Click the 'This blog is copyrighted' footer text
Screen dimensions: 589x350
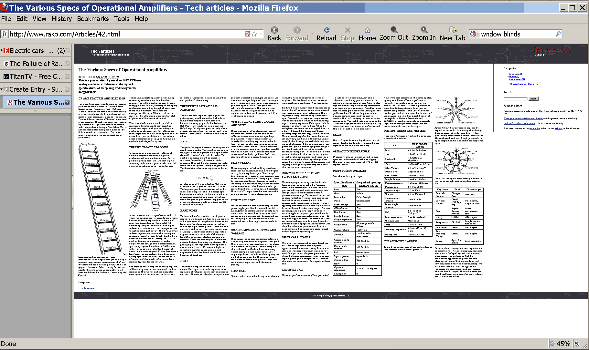[x=330, y=295]
